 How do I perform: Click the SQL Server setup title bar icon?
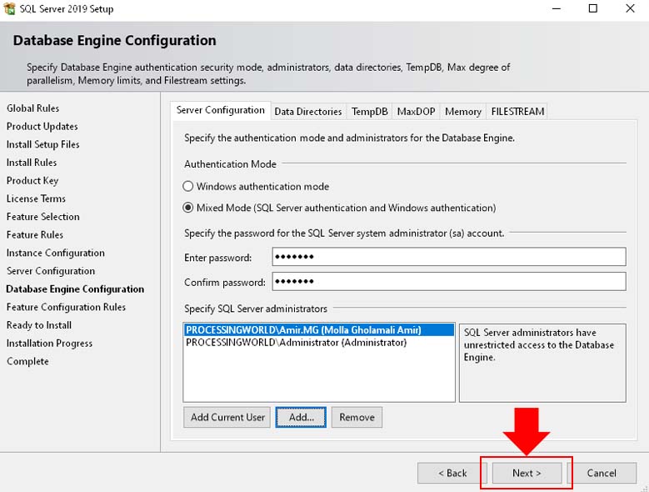pos(9,8)
